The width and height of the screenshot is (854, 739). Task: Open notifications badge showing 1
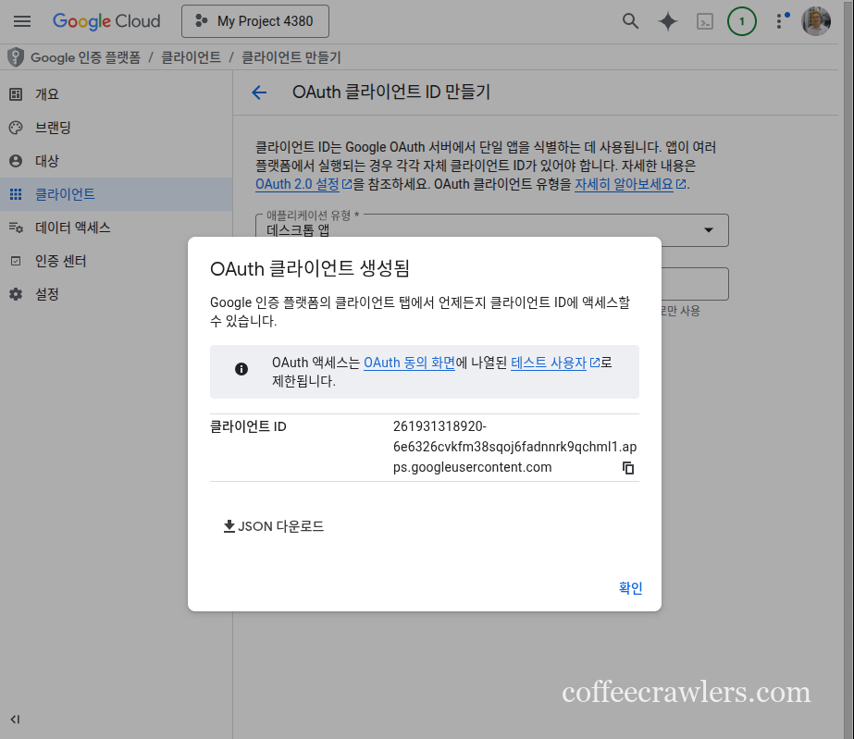pos(741,21)
